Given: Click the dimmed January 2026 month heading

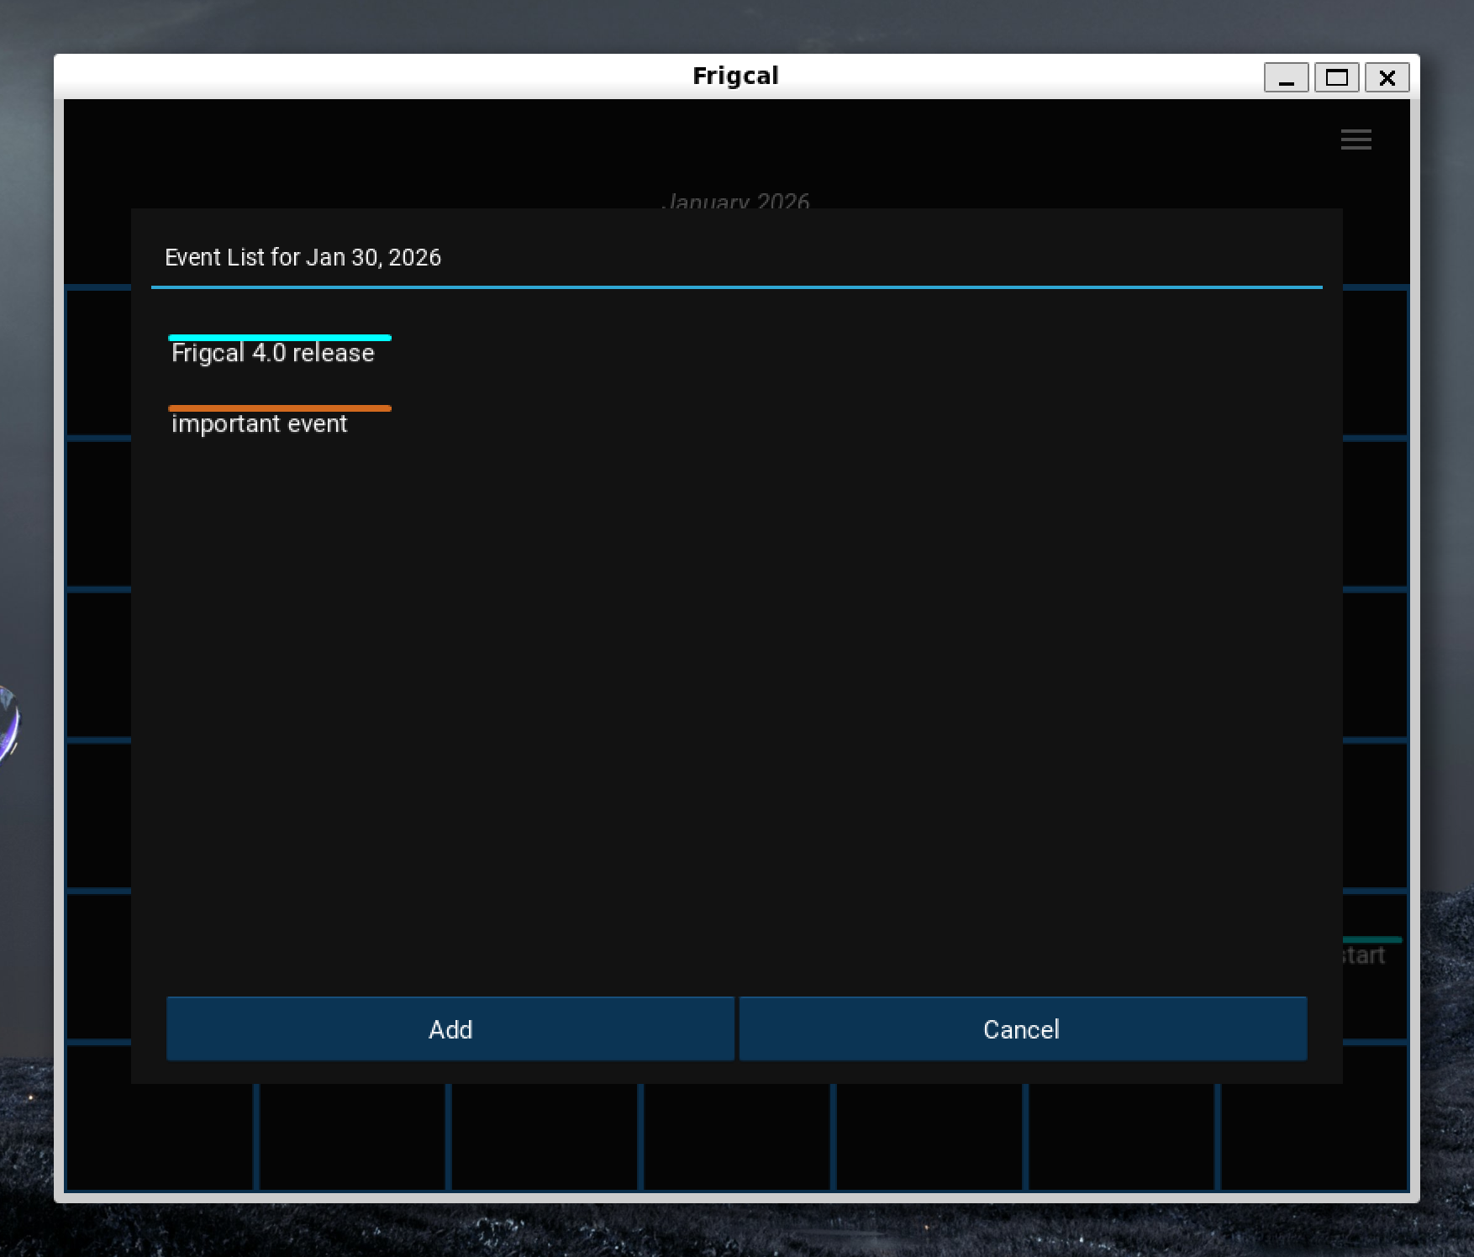Looking at the screenshot, I should pos(735,200).
